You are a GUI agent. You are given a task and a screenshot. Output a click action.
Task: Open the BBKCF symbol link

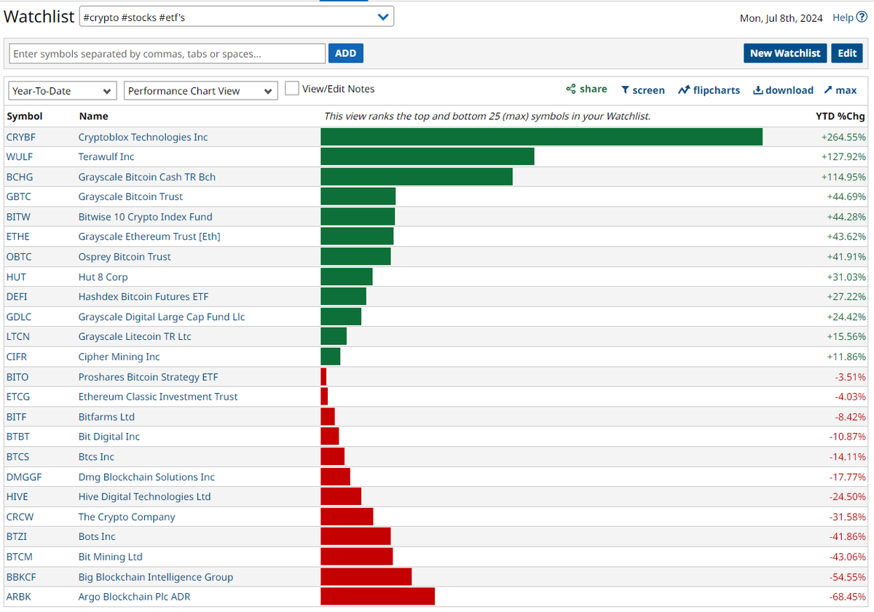pos(21,577)
